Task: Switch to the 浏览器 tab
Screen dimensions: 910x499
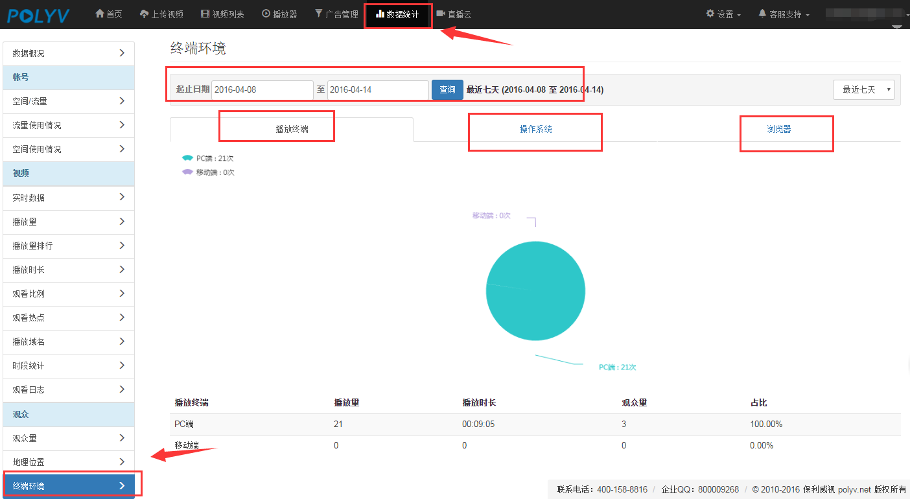Action: 778,130
